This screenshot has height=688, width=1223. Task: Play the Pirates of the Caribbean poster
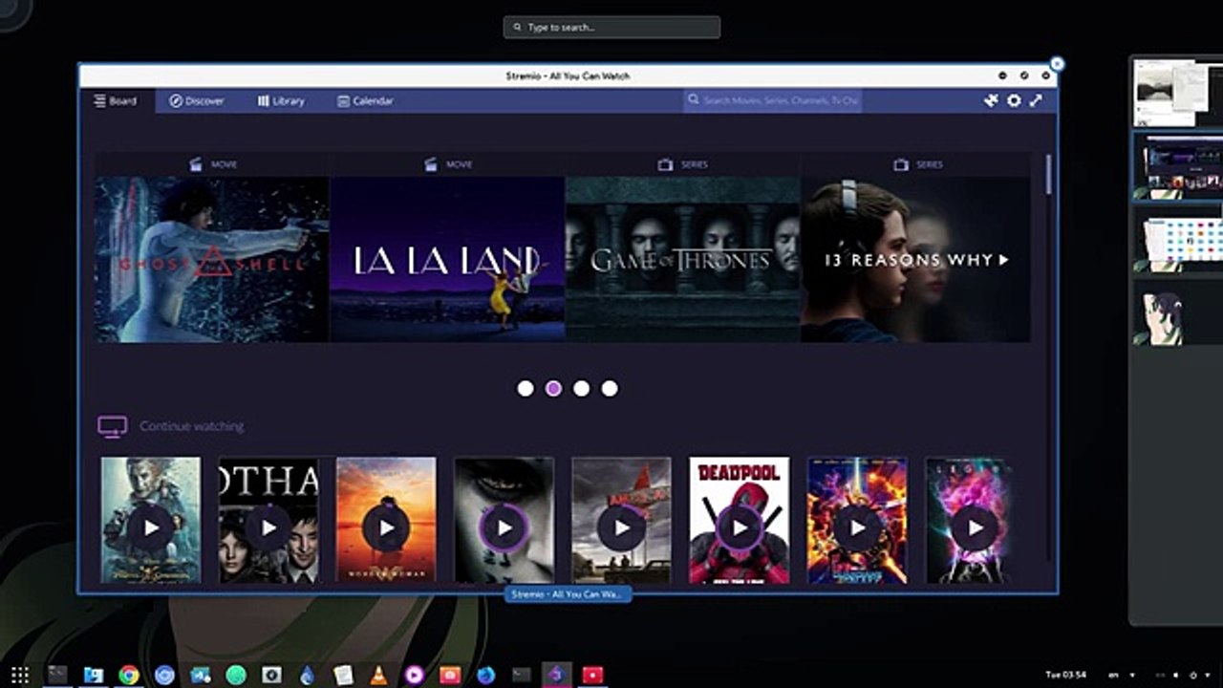tap(151, 527)
